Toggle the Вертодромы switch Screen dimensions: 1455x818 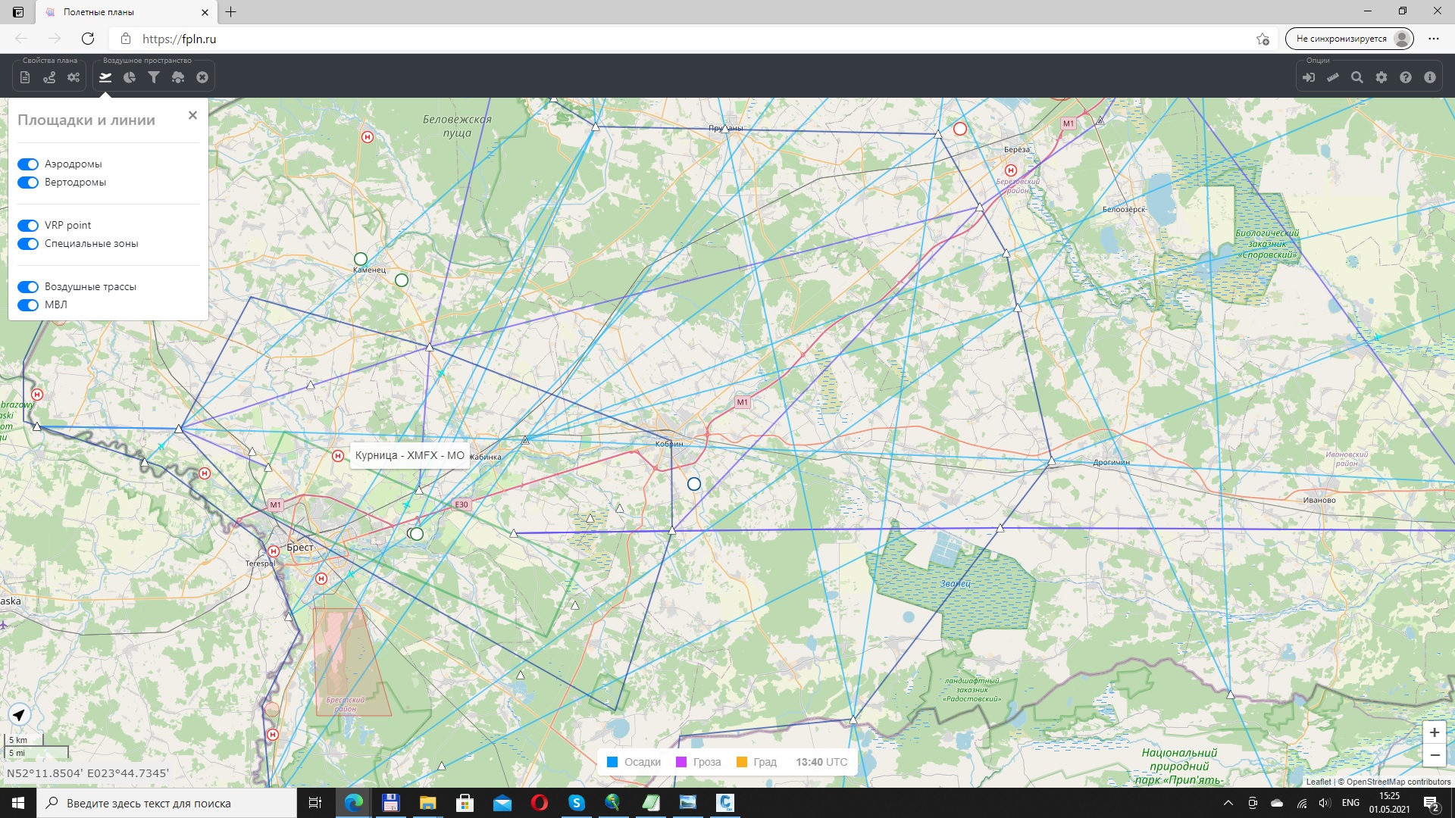point(28,183)
